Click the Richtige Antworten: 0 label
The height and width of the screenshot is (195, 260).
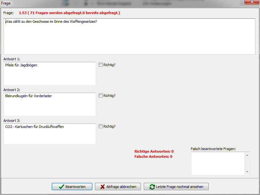click(x=154, y=151)
